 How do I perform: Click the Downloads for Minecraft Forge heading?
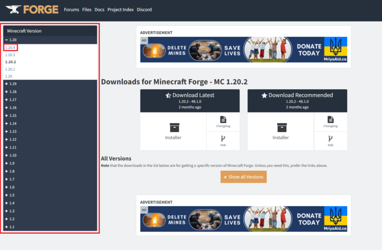point(174,82)
